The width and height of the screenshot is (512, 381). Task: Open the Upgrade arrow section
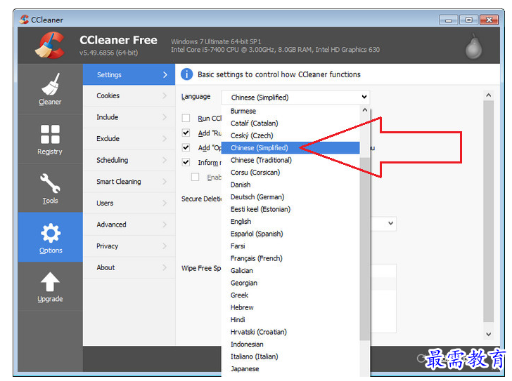[x=51, y=286]
